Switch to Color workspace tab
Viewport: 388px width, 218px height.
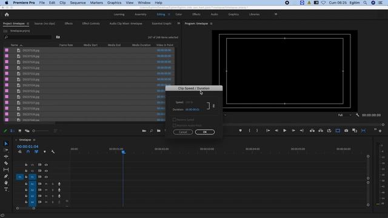(x=179, y=15)
